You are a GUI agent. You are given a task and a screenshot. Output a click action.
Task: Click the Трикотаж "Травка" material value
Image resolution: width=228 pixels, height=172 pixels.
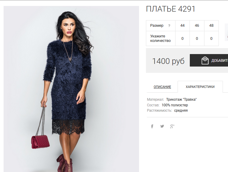(x=181, y=100)
